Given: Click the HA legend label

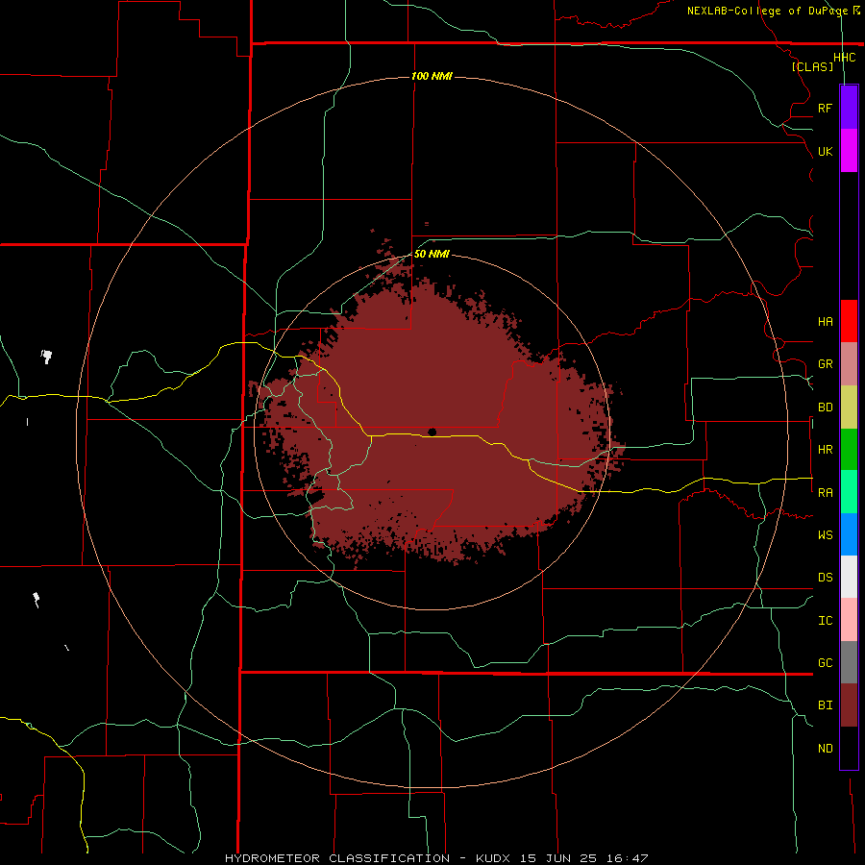Looking at the screenshot, I should 825,322.
